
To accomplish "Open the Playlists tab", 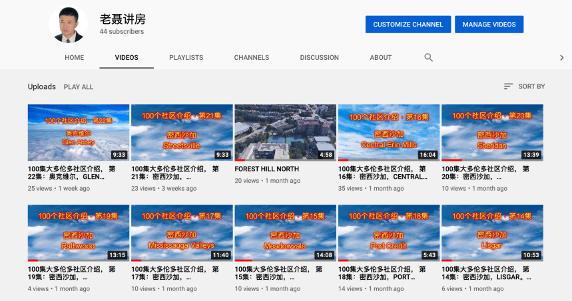I will [x=186, y=58].
